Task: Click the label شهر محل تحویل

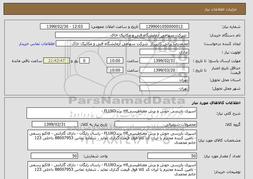Action: pyautogui.click(x=226, y=89)
